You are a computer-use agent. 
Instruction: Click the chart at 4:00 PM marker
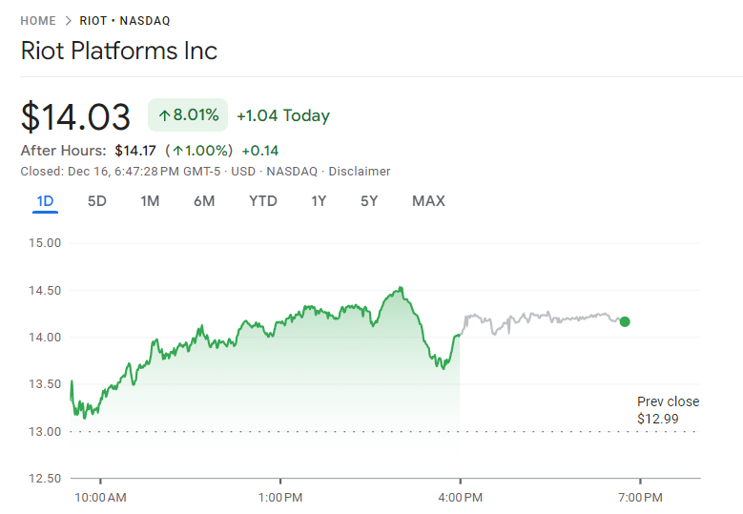pos(460,334)
